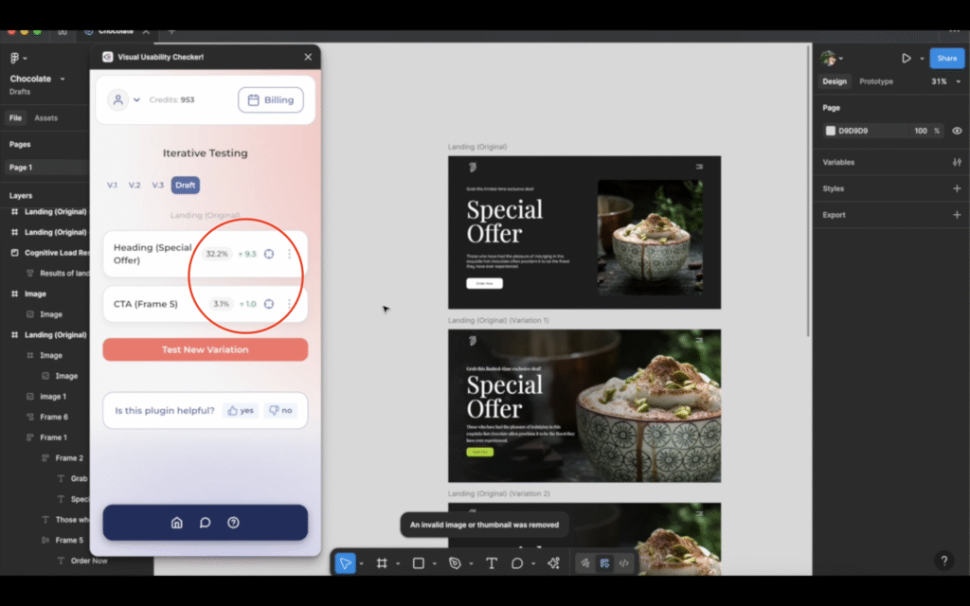
Task: Select the Pen tool
Action: pos(455,563)
